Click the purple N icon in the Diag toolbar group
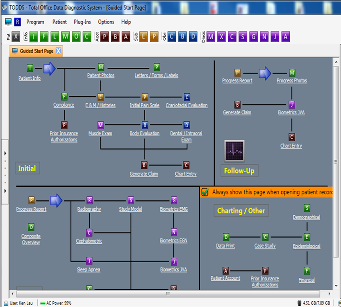This screenshot has width=341, height=307. 264,36
